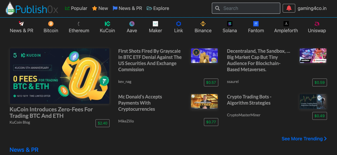The height and width of the screenshot is (155, 337).
Task: Open Mc Donald's Accepts Payments article
Action: (140, 103)
